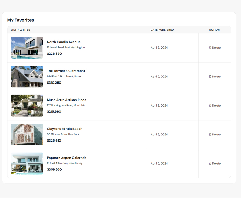Click trash icon for Claytons Minda Beach
241x198 pixels.
point(210,134)
